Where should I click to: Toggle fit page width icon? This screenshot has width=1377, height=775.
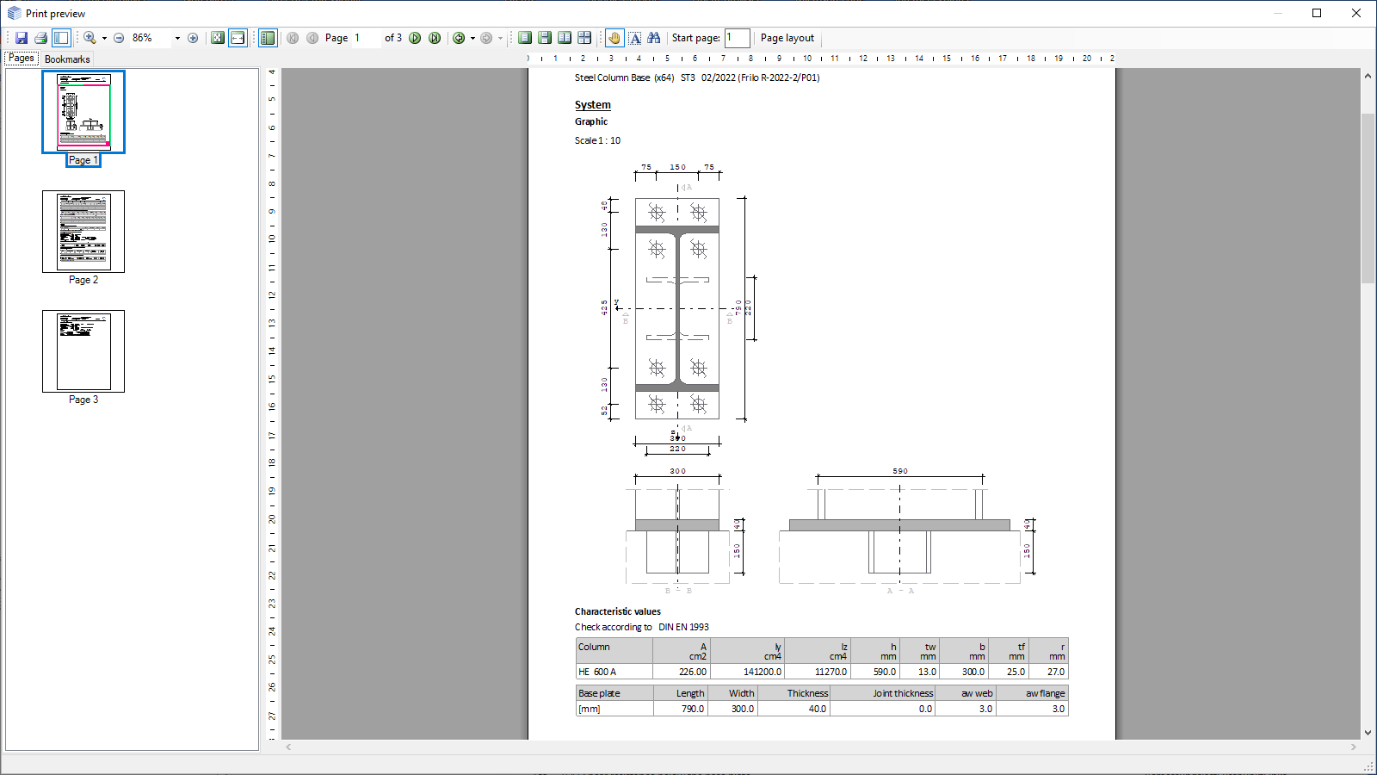pyautogui.click(x=238, y=38)
